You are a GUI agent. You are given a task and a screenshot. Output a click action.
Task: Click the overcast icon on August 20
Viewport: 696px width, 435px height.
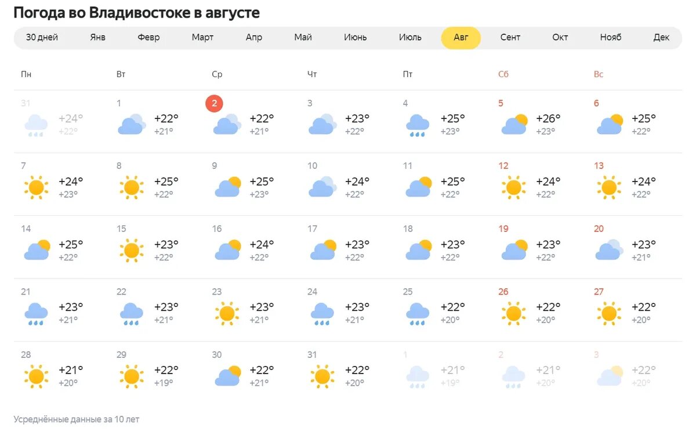pos(609,250)
